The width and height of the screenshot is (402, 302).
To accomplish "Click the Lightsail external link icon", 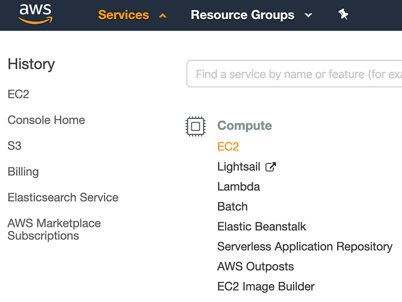I will (270, 167).
